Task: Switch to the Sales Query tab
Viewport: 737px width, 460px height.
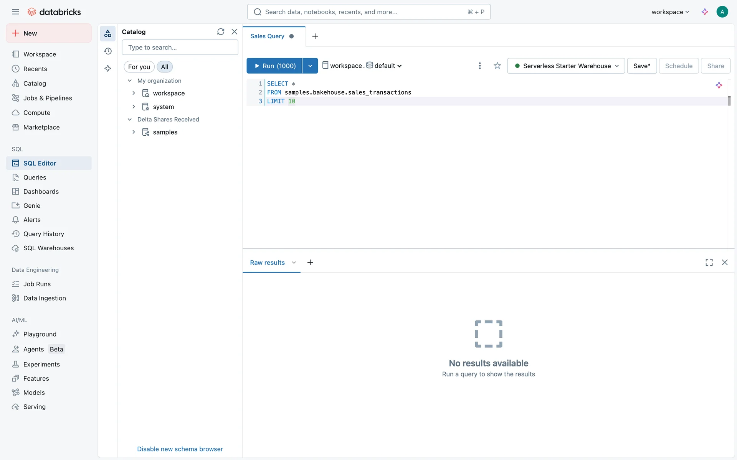Action: tap(267, 36)
